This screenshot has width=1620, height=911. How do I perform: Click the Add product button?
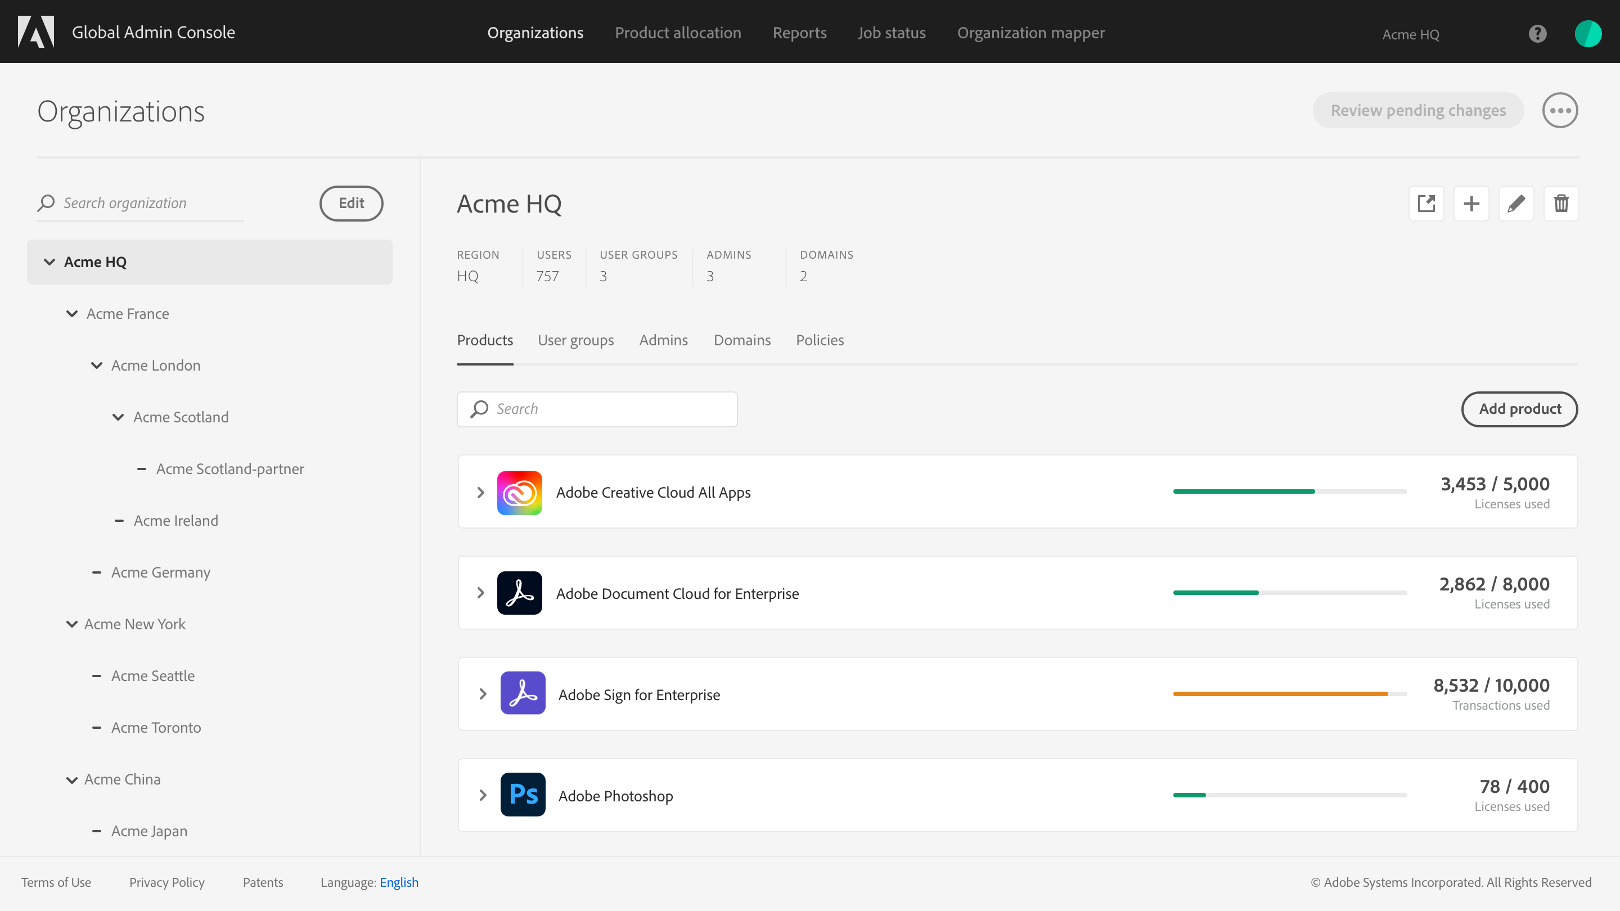(x=1519, y=409)
